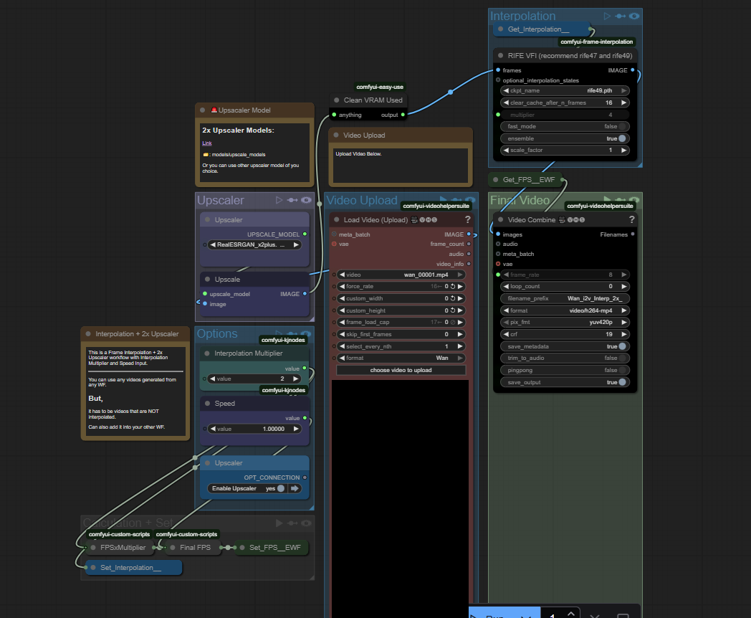Open the ckpt_name rife49.pth dropdown
This screenshot has width=751, height=618.
(x=565, y=90)
